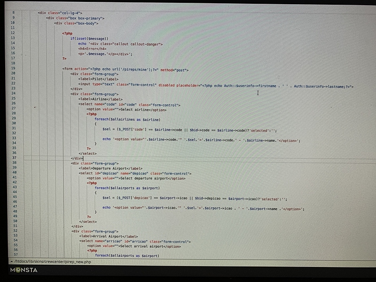Click the <h4>Error</h4> line
Viewport: 376px width, 282px height.
pyautogui.click(x=92, y=49)
